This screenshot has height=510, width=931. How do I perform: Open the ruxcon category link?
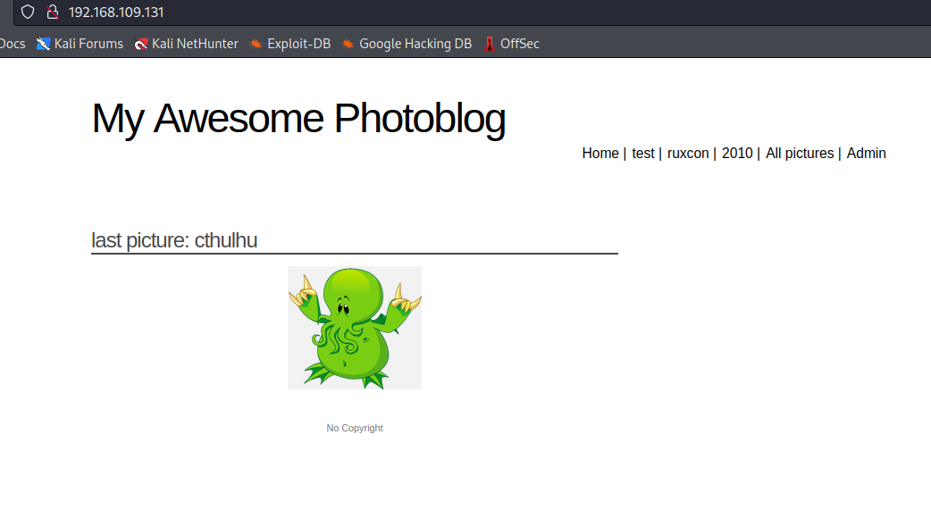688,153
